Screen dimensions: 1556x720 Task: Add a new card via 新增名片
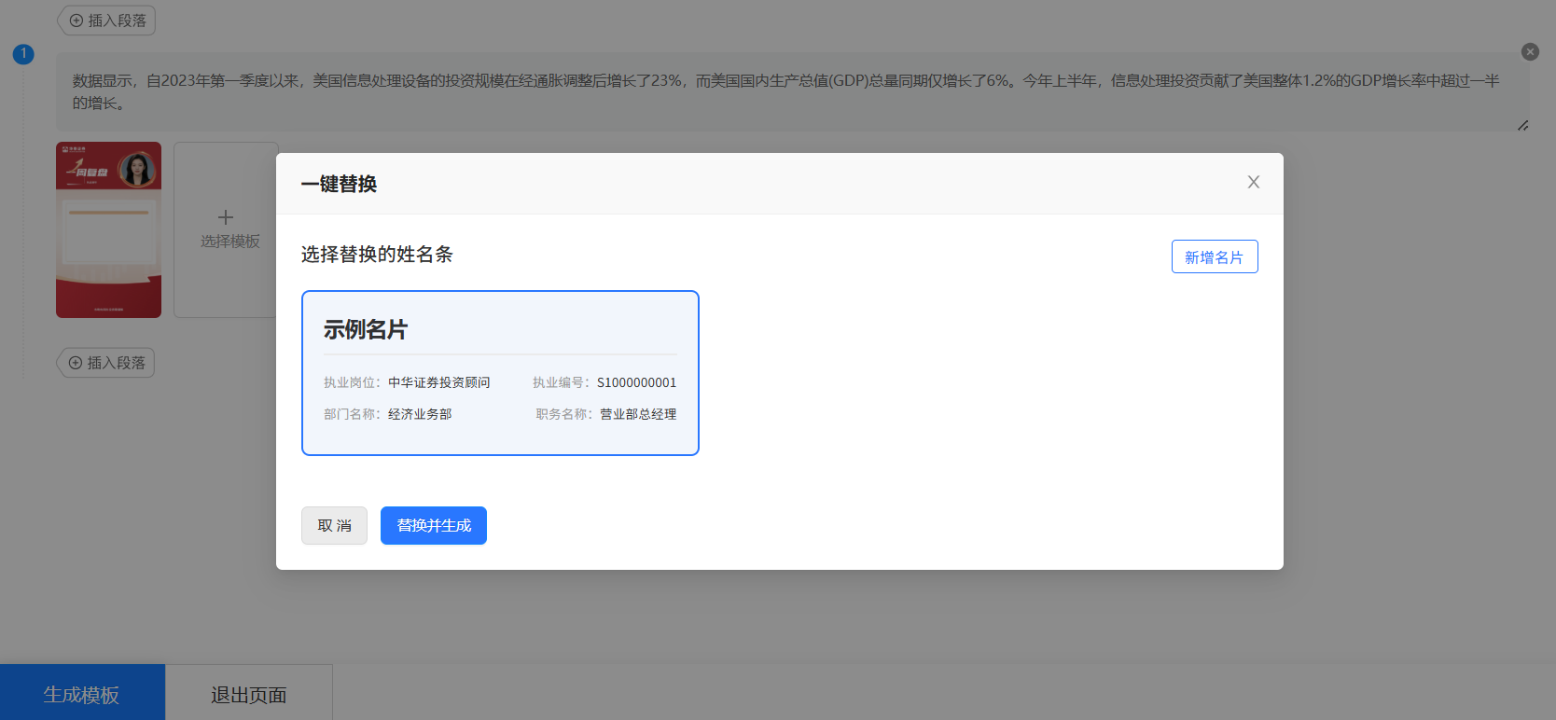point(1214,257)
